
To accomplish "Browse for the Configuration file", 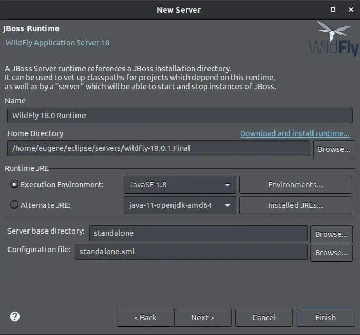I will click(x=331, y=253).
